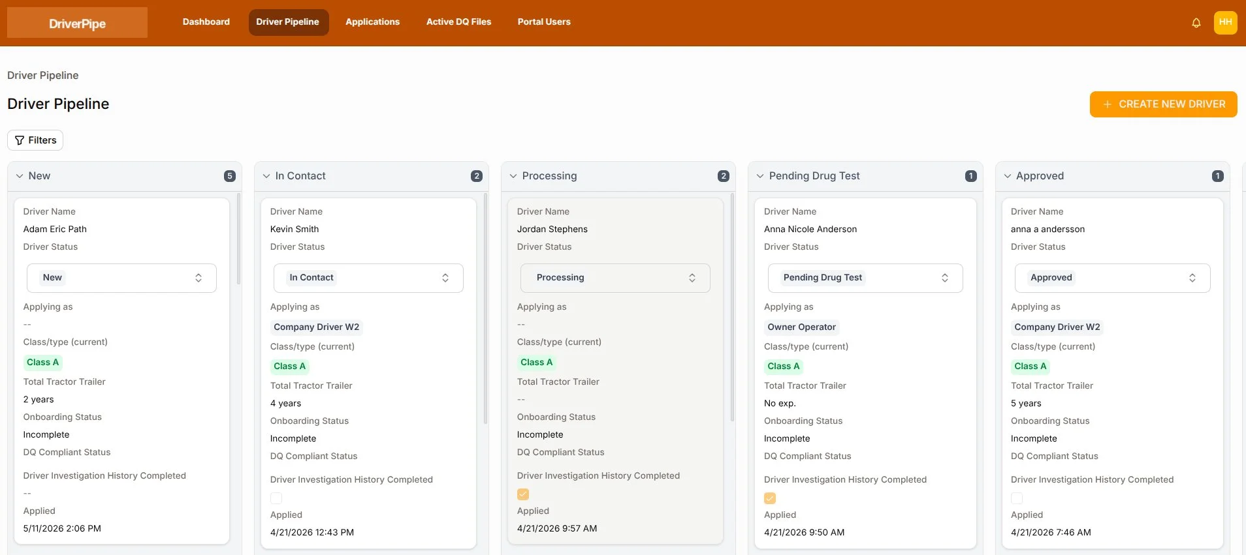Image resolution: width=1246 pixels, height=555 pixels.
Task: Open Kevin Smith's In Contact status dropdown
Action: pos(368,278)
